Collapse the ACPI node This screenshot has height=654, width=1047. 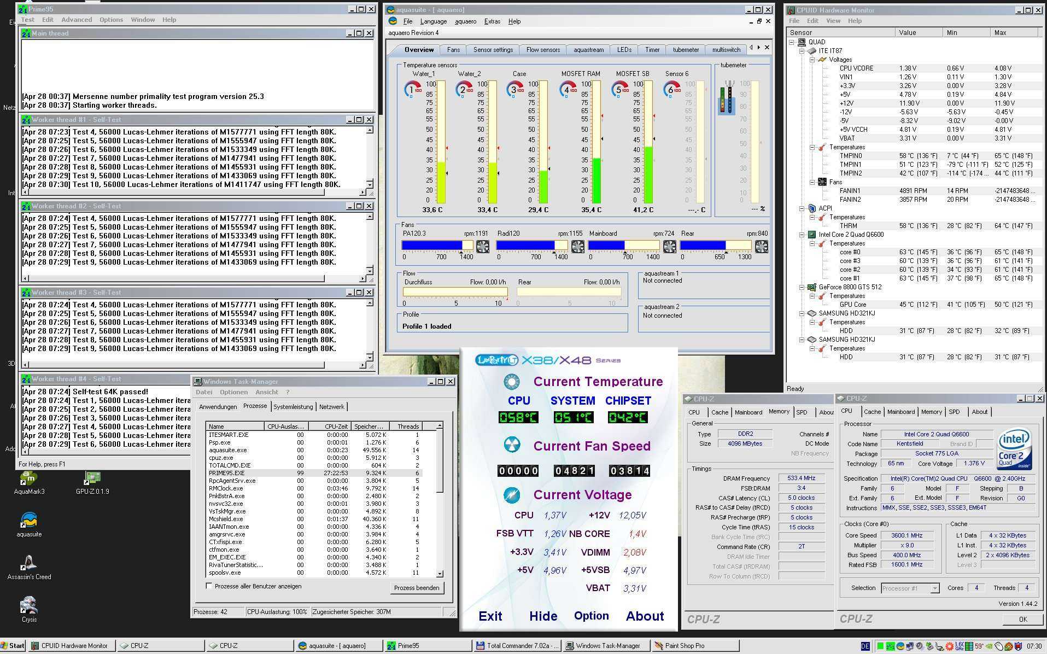[x=802, y=208]
